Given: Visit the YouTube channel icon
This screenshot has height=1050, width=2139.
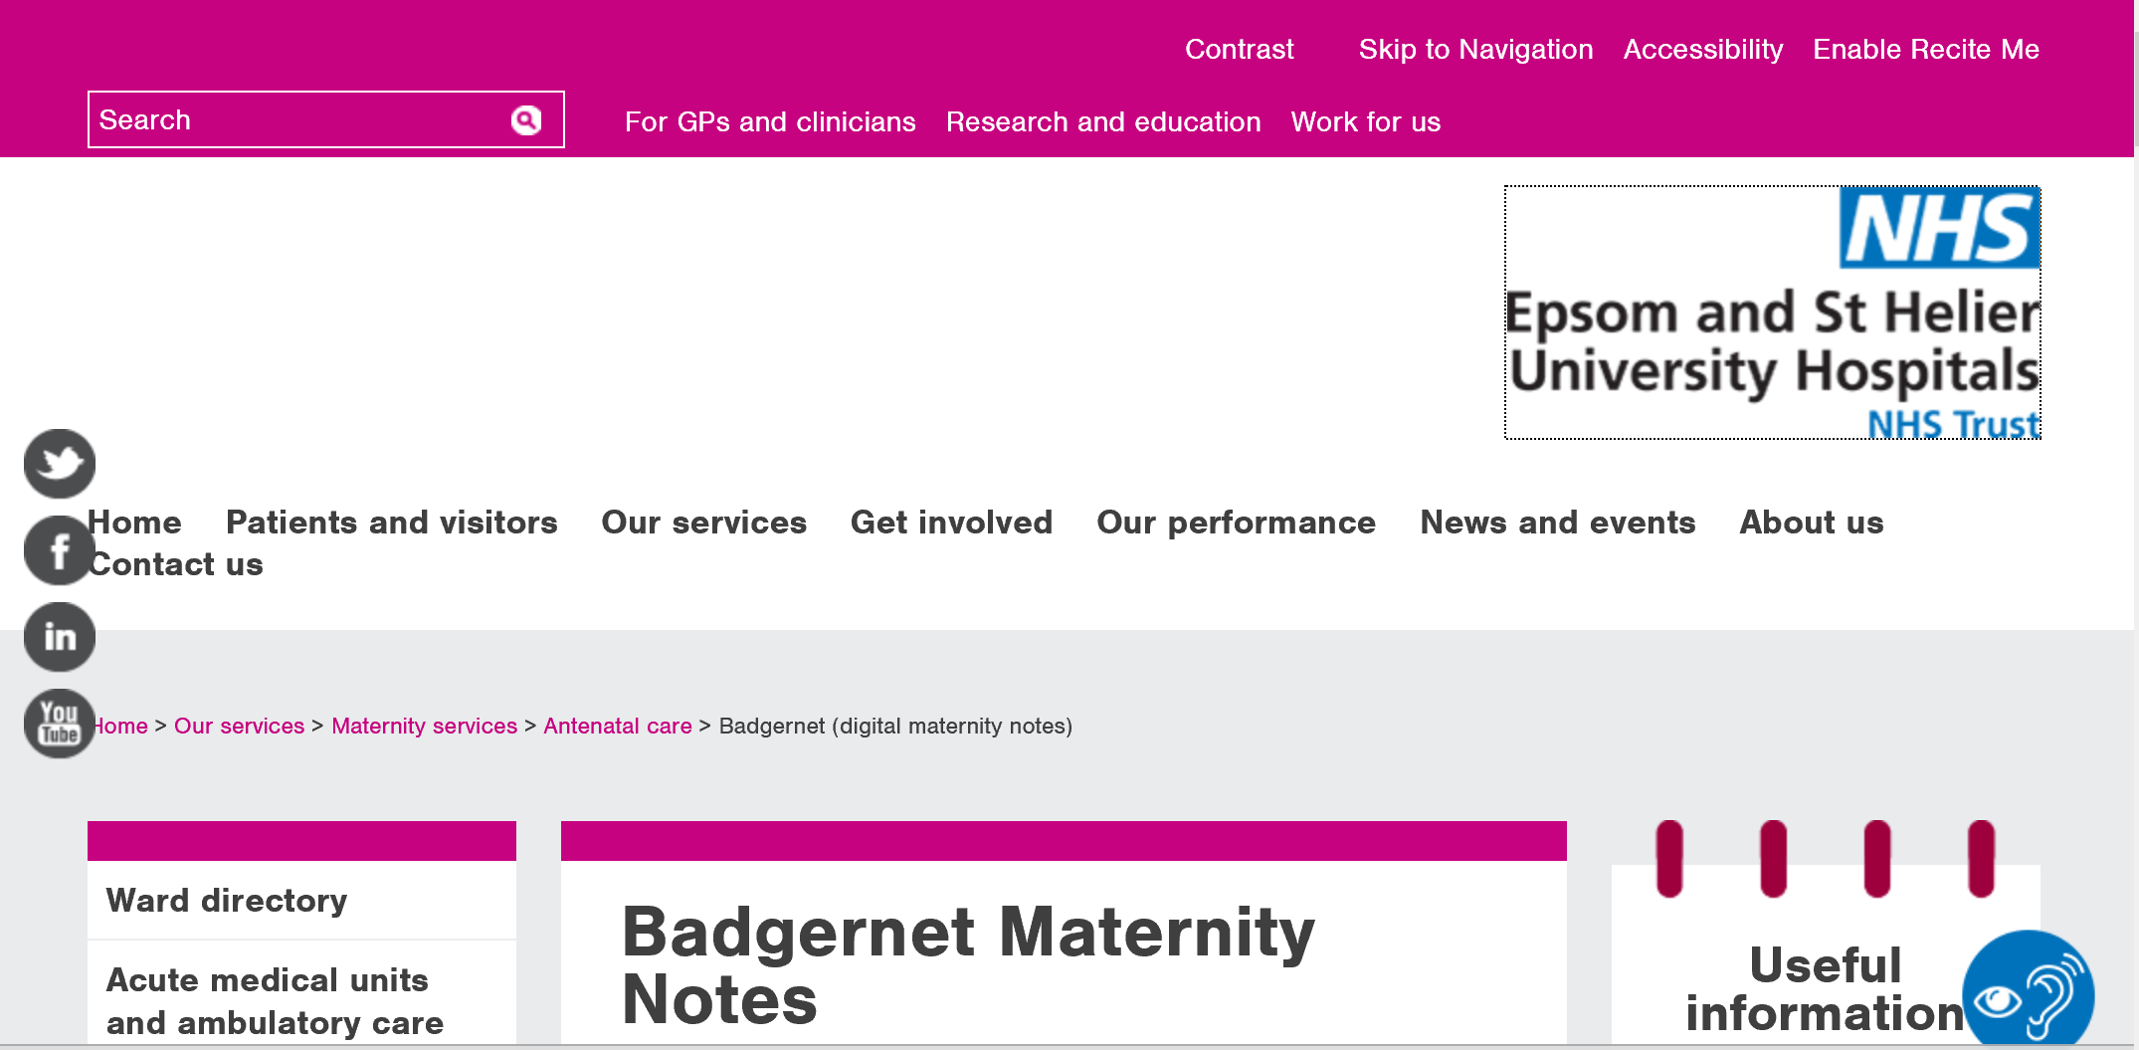Looking at the screenshot, I should [x=60, y=724].
